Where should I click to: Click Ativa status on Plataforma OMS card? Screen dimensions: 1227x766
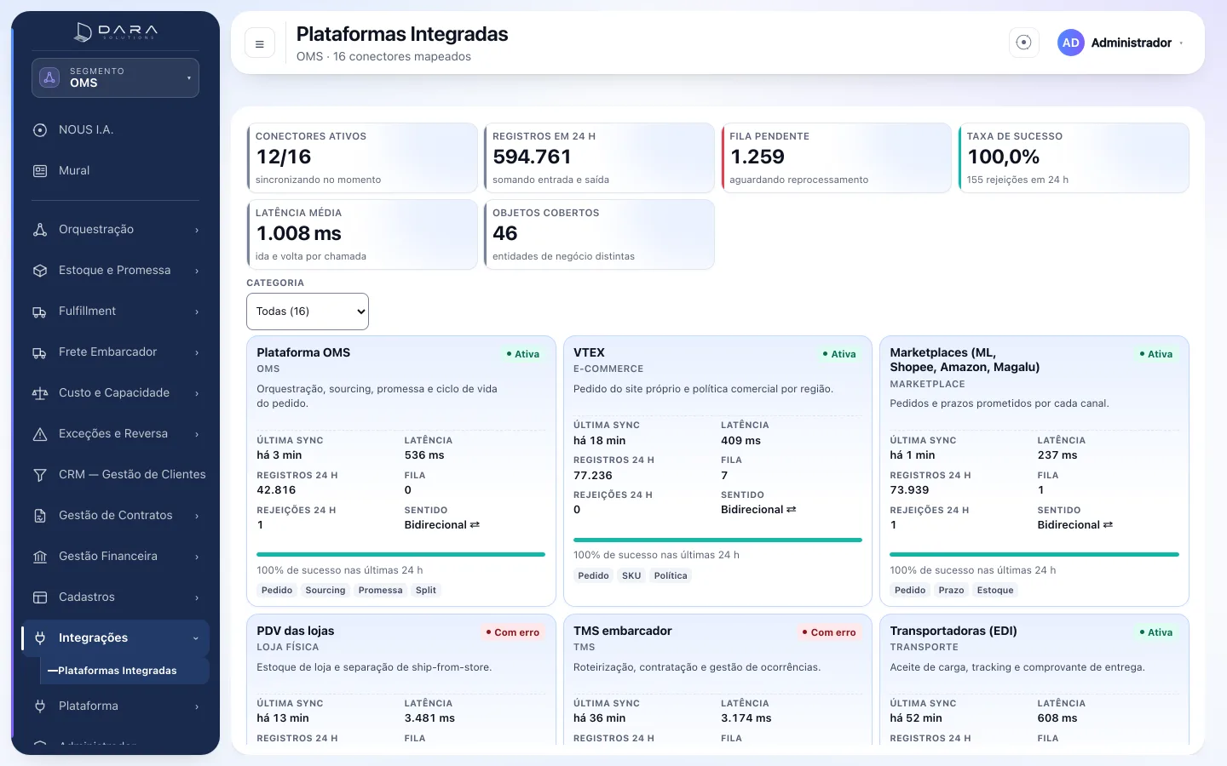[x=523, y=354]
